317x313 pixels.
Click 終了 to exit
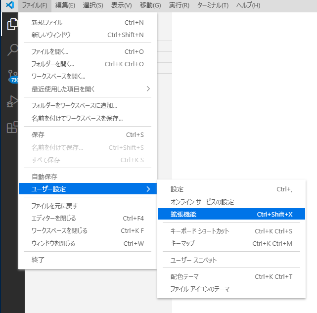(x=88, y=260)
